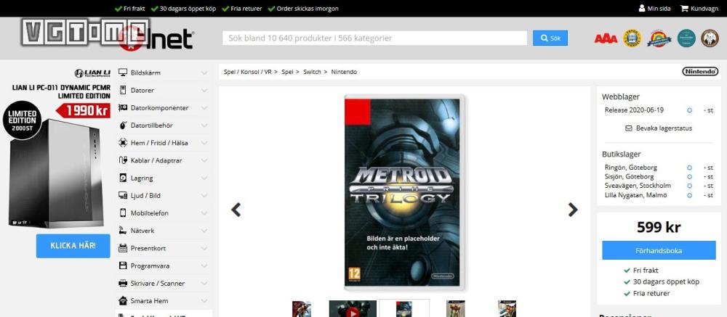Go to Switch breadcrumb link
Image resolution: width=727 pixels, height=317 pixels.
312,72
